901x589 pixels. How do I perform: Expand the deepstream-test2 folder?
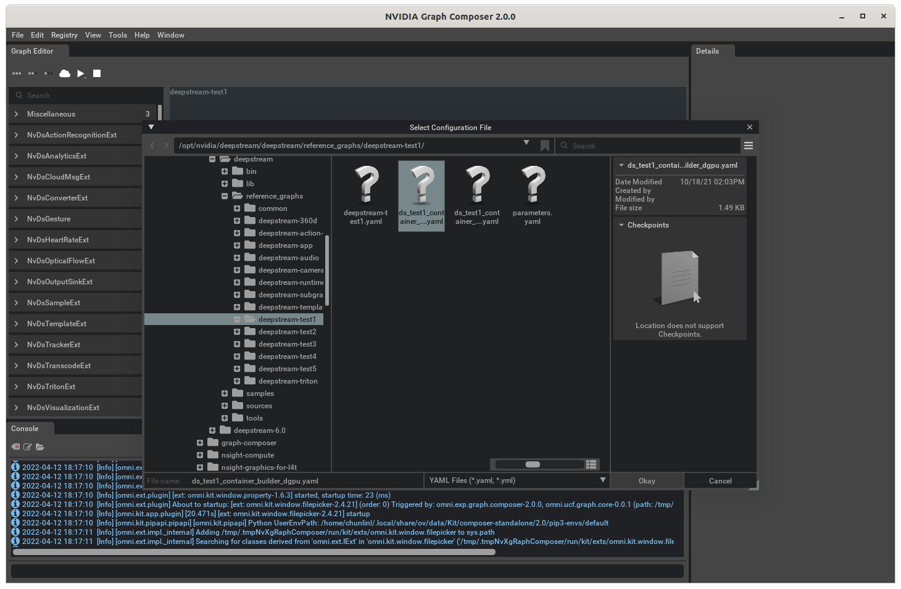(x=237, y=331)
